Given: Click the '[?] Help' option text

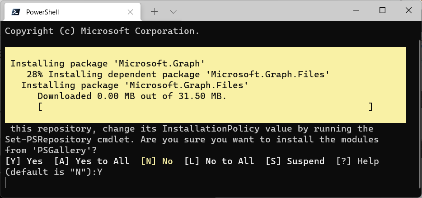Looking at the screenshot, I should pos(357,161).
